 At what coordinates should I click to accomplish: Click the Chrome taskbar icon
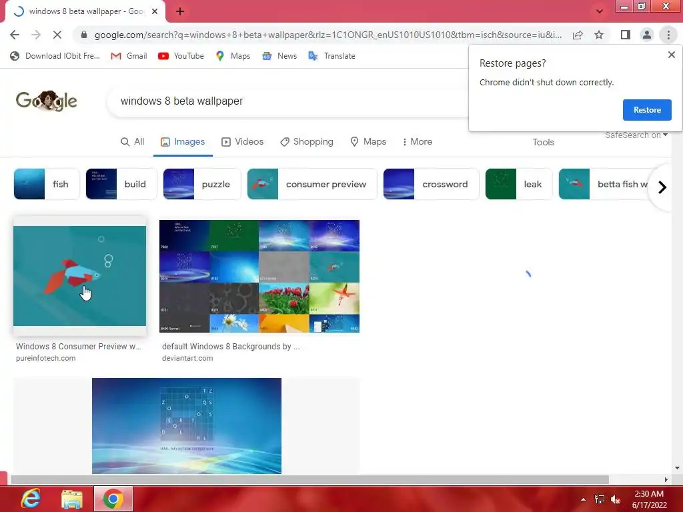[113, 499]
